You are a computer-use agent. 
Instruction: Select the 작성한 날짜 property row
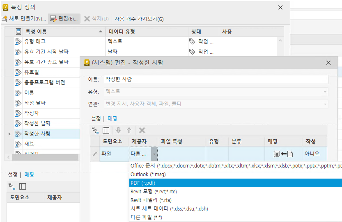click(x=47, y=123)
